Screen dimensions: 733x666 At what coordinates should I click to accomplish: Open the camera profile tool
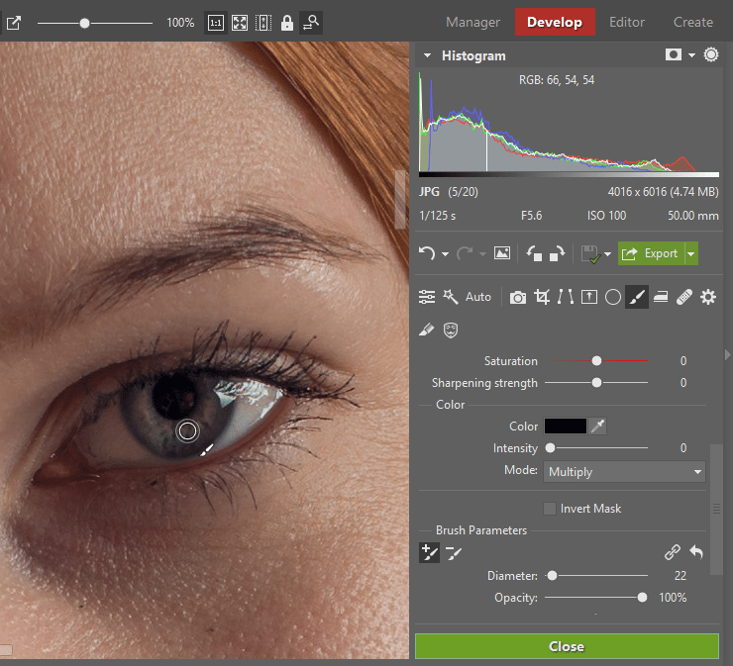click(517, 298)
